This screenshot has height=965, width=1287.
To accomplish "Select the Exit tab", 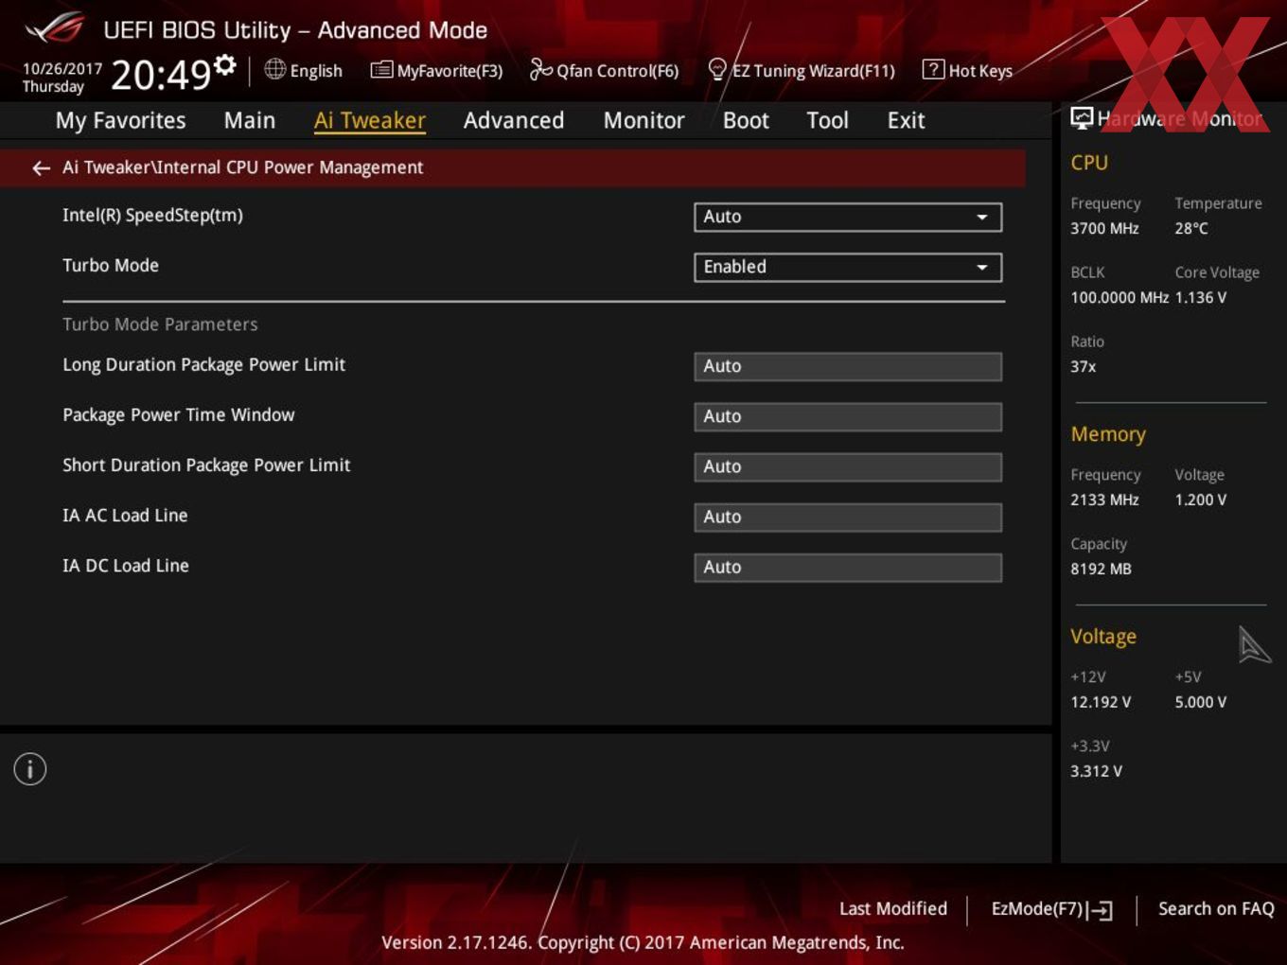I will (906, 120).
